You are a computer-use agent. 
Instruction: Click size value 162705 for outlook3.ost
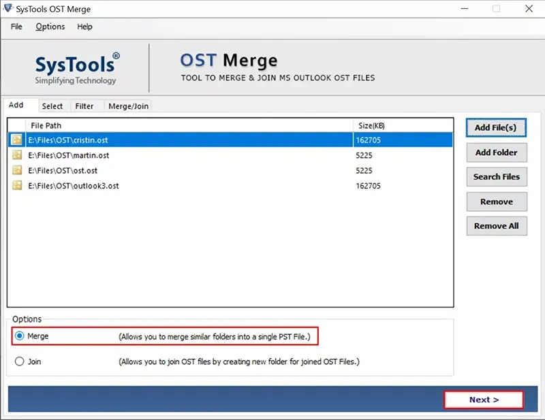point(368,186)
